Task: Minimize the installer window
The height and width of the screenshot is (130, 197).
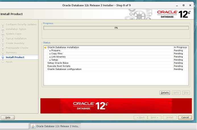Action: (x=177, y=5)
